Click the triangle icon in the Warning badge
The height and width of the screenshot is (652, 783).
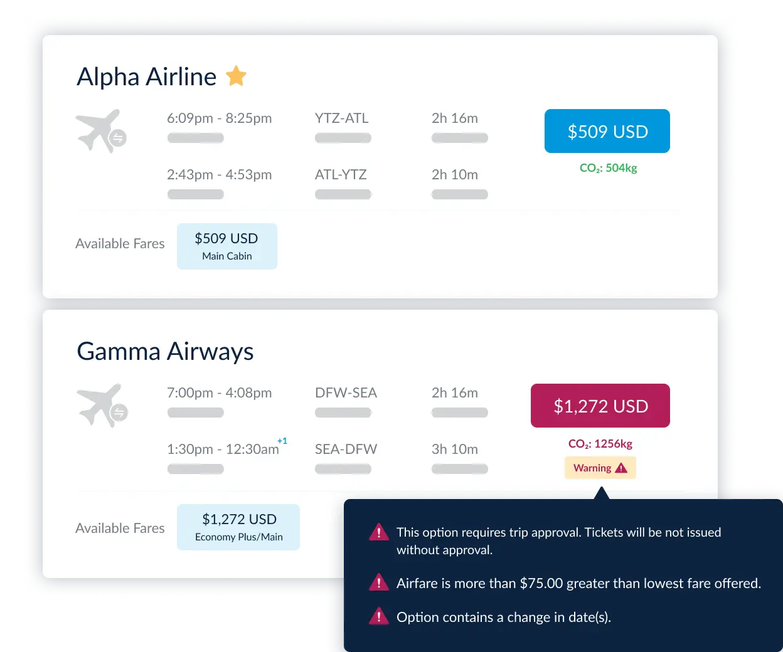click(x=621, y=468)
